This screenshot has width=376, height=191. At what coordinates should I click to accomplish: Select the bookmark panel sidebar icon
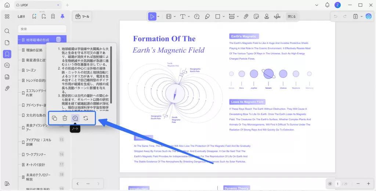(7, 54)
